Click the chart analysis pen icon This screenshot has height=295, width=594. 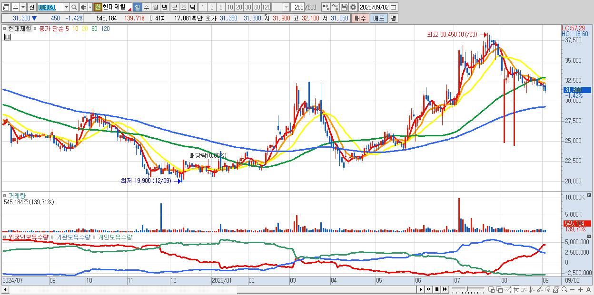540,290
